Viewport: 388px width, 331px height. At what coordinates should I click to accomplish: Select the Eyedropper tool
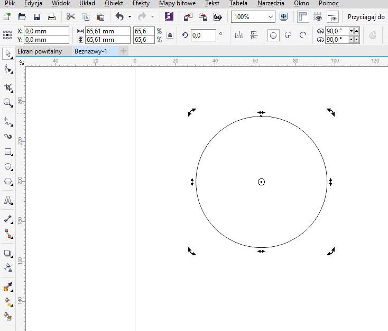point(8,287)
